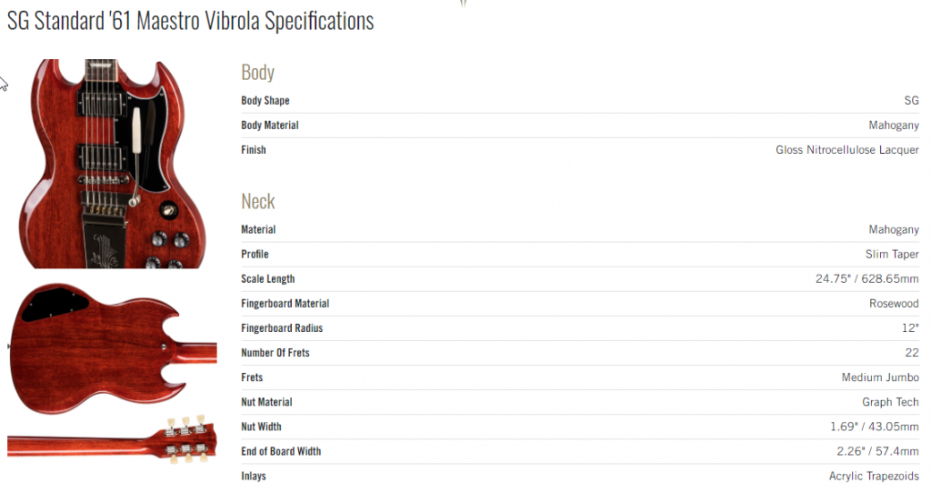Click the Graph Tech nut value
This screenshot has width=931, height=493.
(x=890, y=402)
